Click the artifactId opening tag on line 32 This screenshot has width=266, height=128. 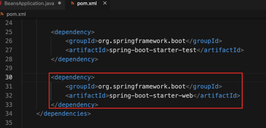pyautogui.click(x=87, y=96)
